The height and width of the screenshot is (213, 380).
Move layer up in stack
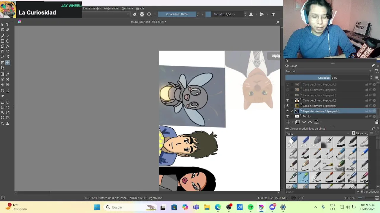[x=310, y=122]
